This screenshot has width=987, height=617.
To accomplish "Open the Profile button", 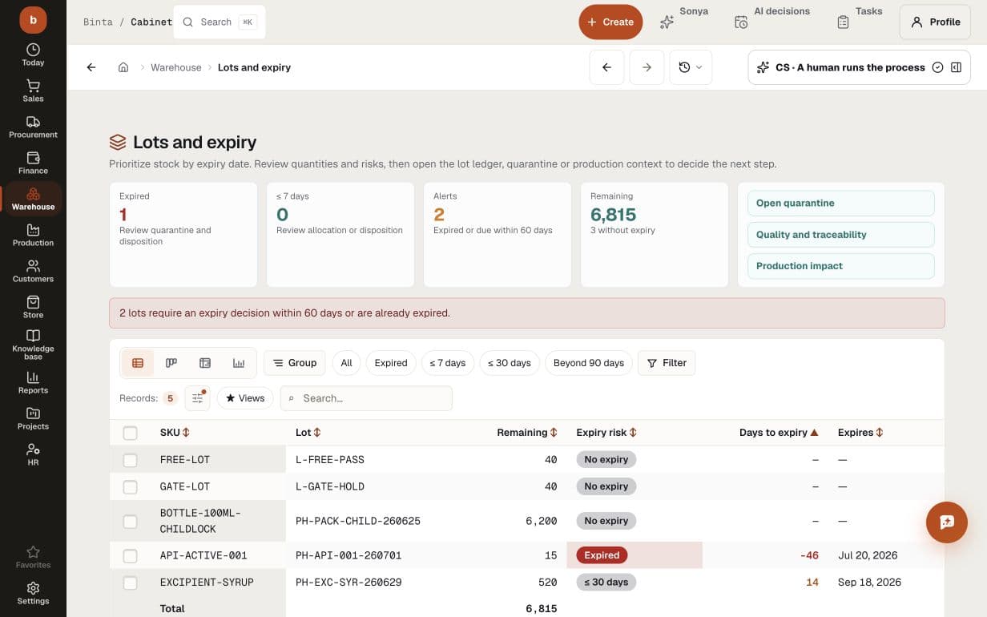I will pos(935,22).
